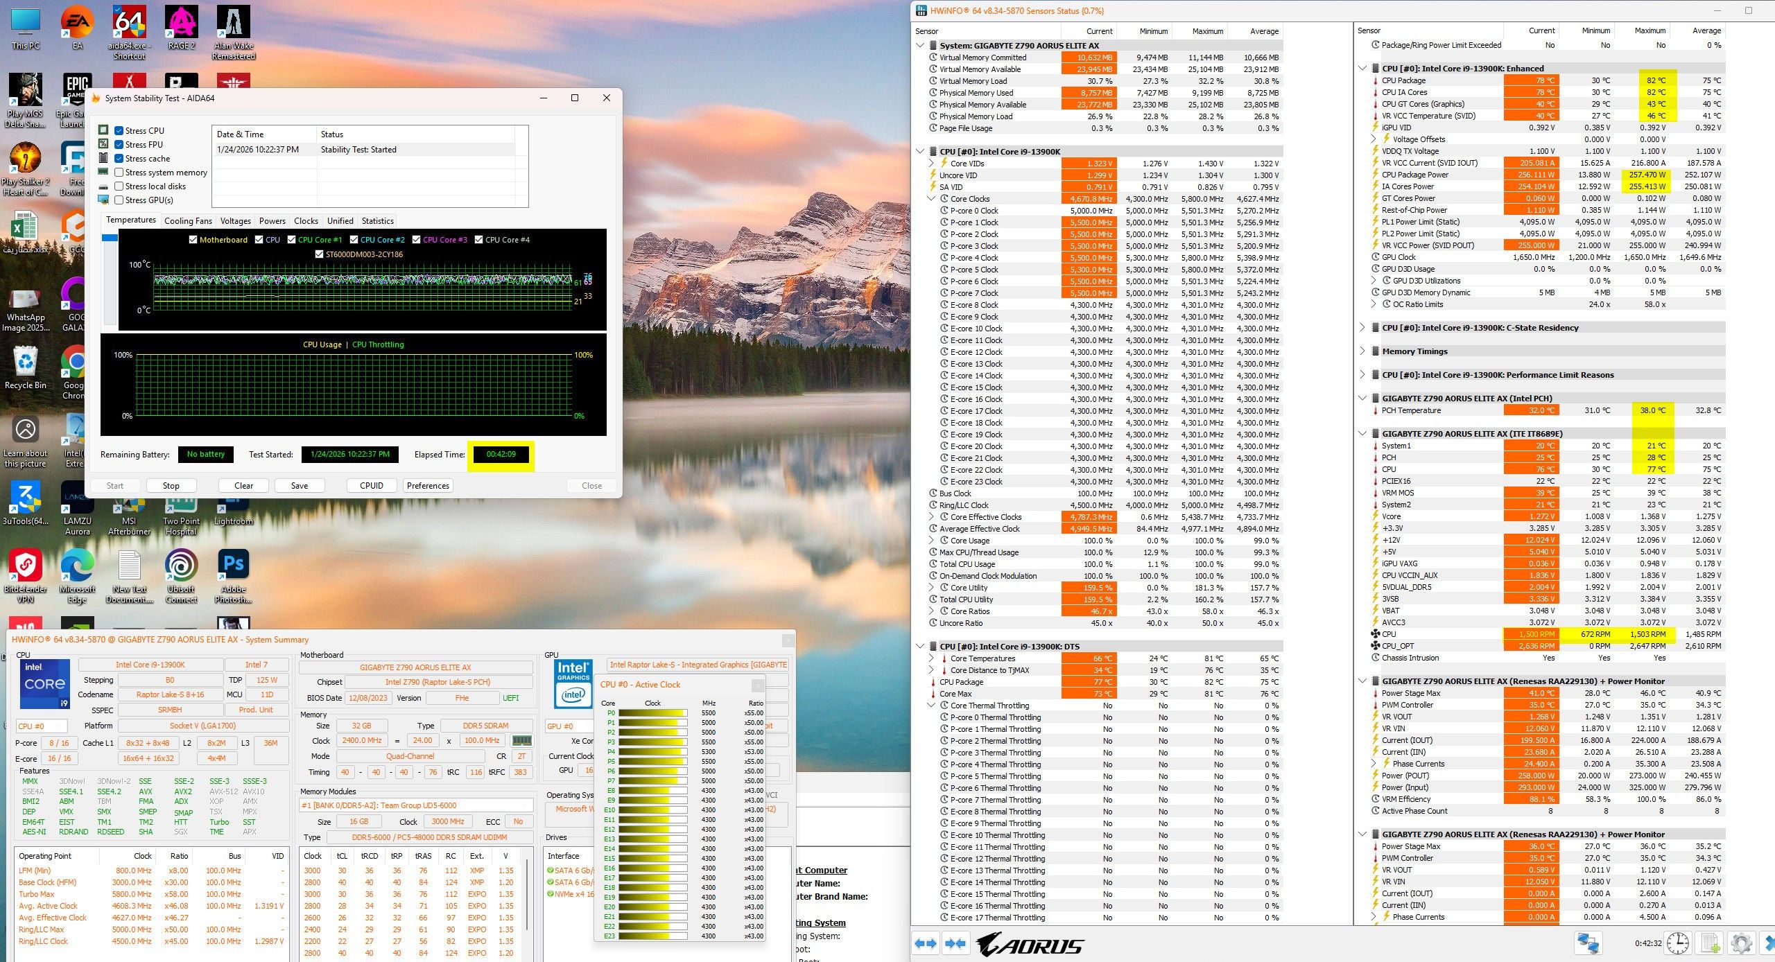Click the expand sensor columns arrows icon

click(926, 943)
